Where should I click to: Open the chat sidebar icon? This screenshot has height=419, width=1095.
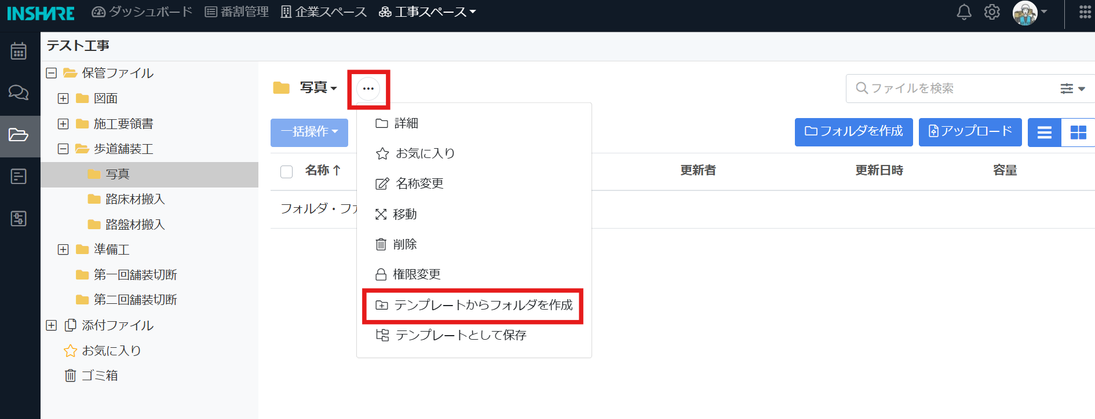[19, 93]
